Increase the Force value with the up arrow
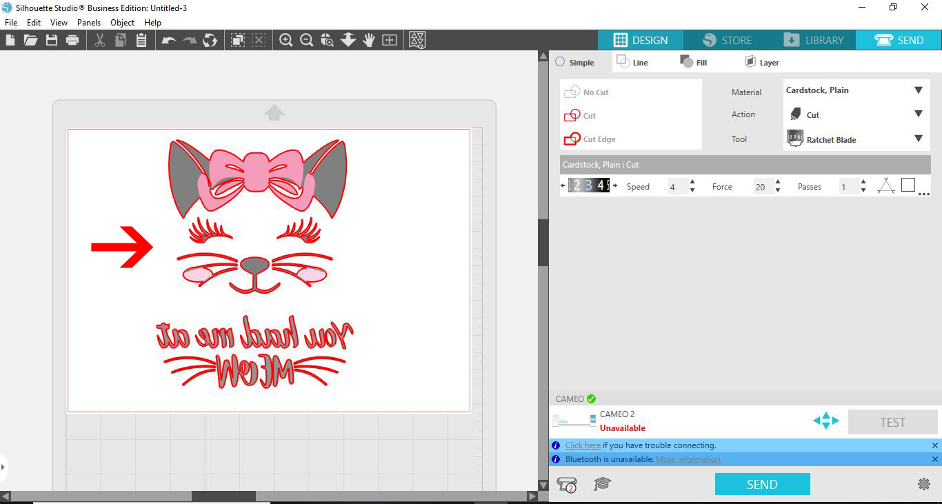The height and width of the screenshot is (504, 942). 778,182
